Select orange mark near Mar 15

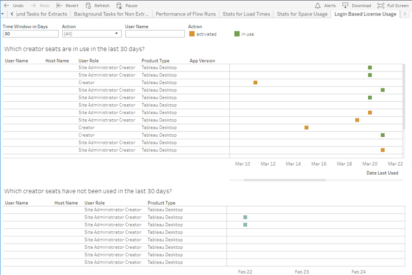[x=306, y=127]
